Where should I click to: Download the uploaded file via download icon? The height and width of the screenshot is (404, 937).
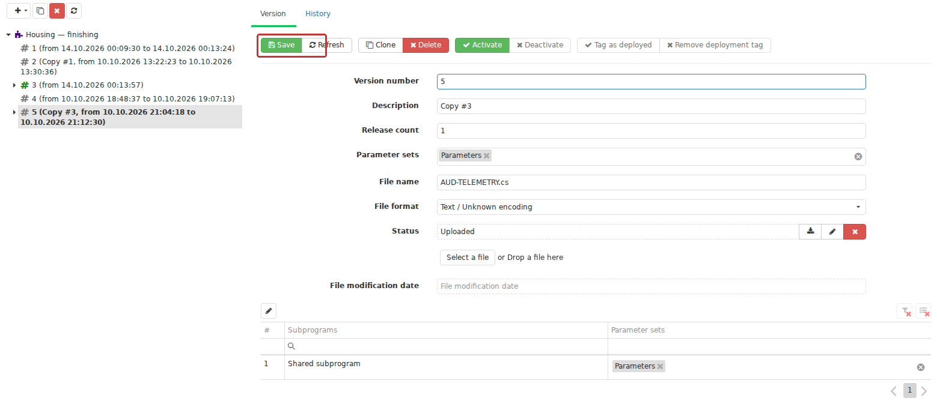coord(810,232)
